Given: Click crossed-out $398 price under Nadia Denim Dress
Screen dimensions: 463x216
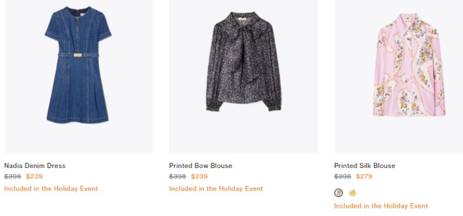Looking at the screenshot, I should coord(13,177).
